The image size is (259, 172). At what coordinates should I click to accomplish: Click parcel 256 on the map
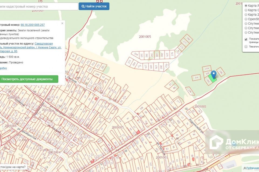pyautogui.click(x=196, y=78)
